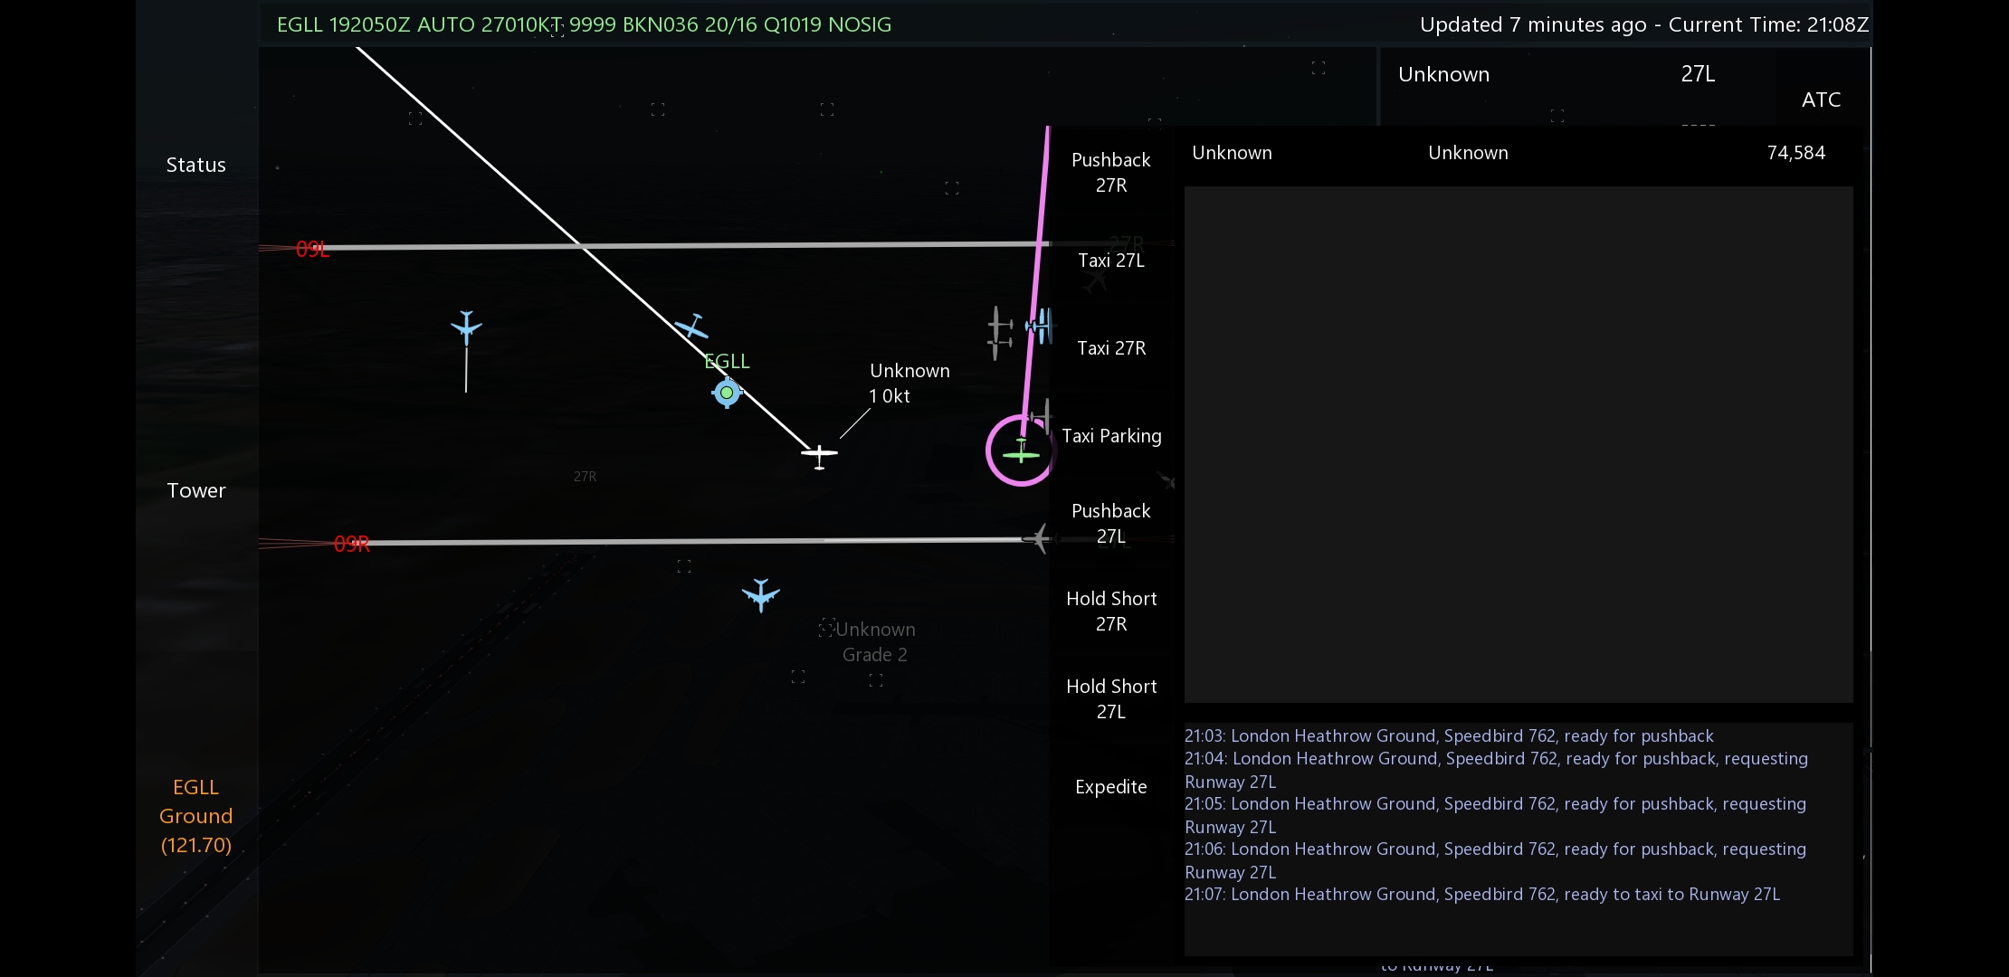The image size is (2009, 977).
Task: Open the EGLL Ground 121.70 tab
Action: (195, 816)
